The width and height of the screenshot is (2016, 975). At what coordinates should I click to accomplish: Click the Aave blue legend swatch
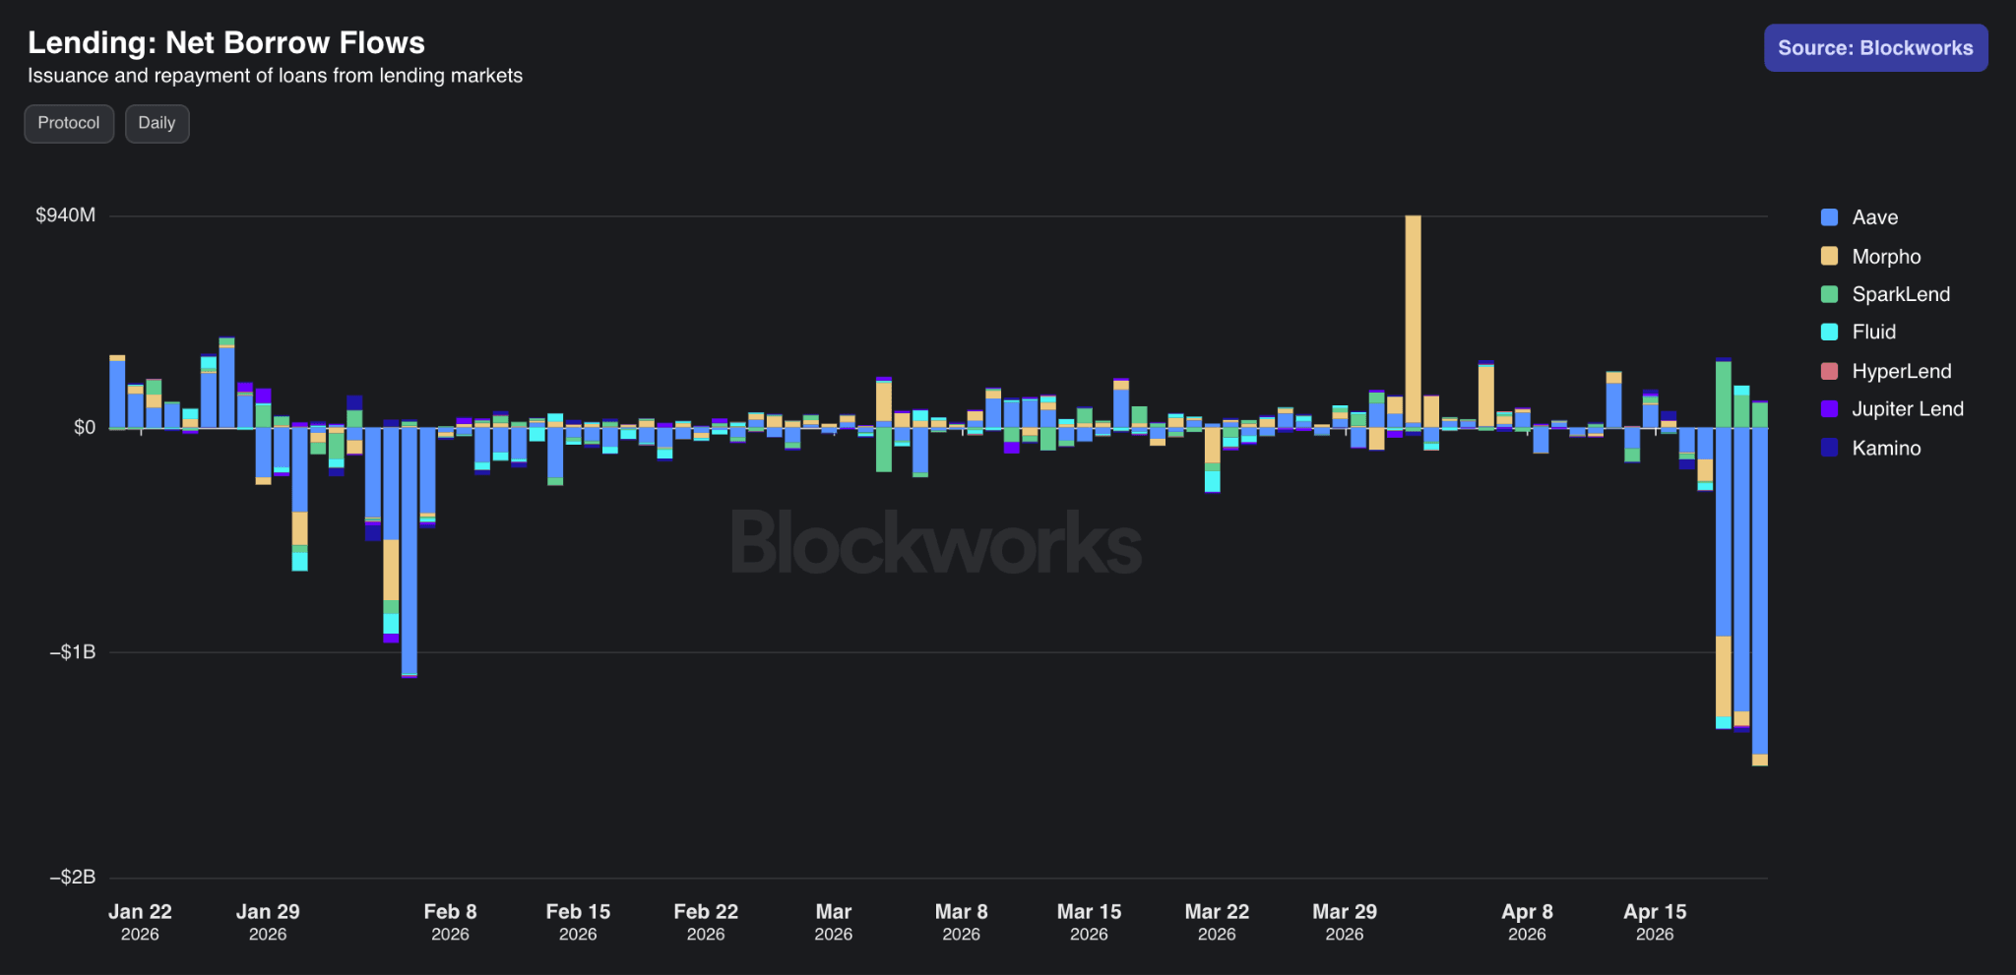point(1829,217)
